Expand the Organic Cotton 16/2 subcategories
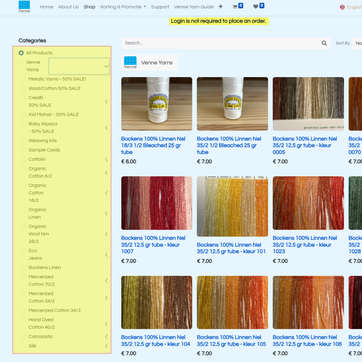The width and height of the screenshot is (362, 362). (107, 193)
